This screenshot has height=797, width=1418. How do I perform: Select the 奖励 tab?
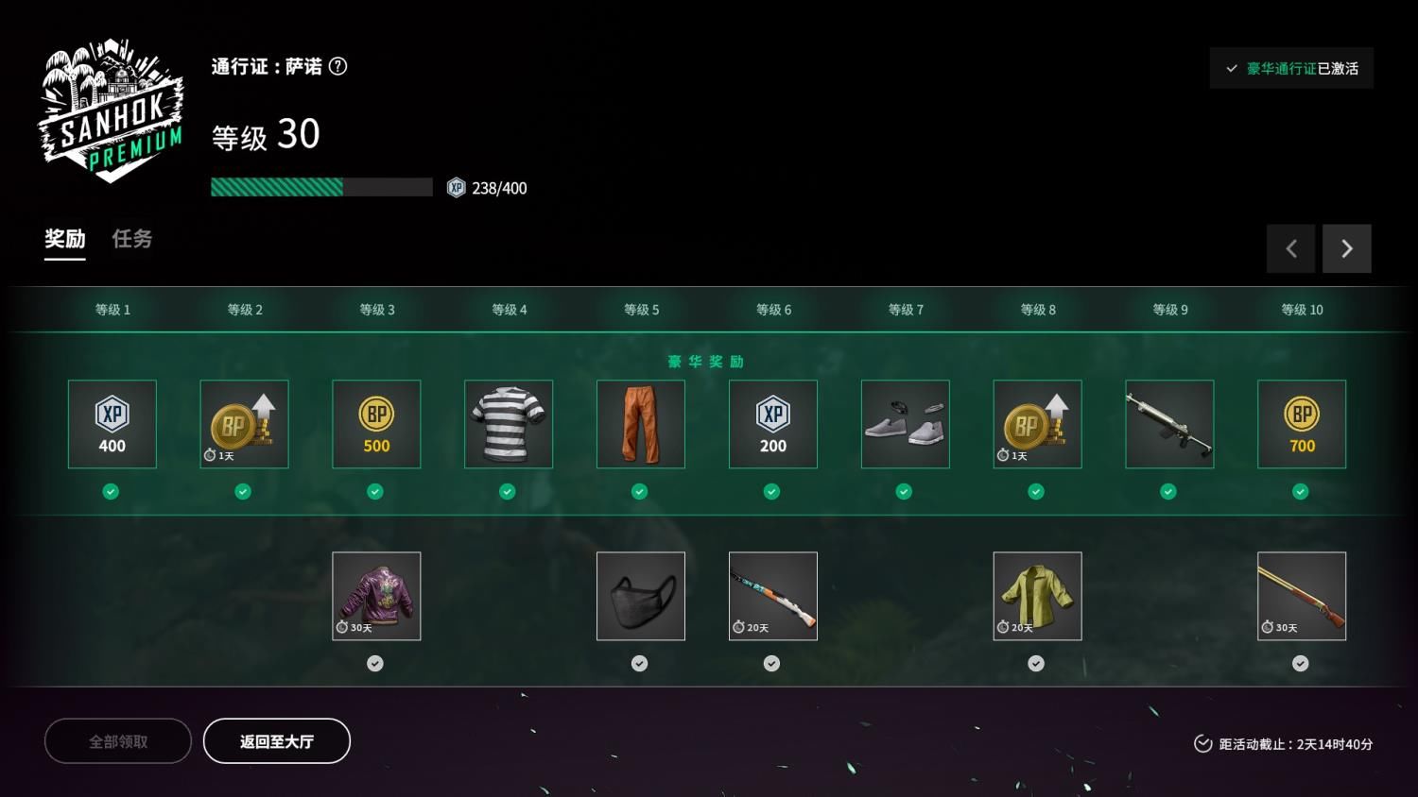tap(65, 239)
